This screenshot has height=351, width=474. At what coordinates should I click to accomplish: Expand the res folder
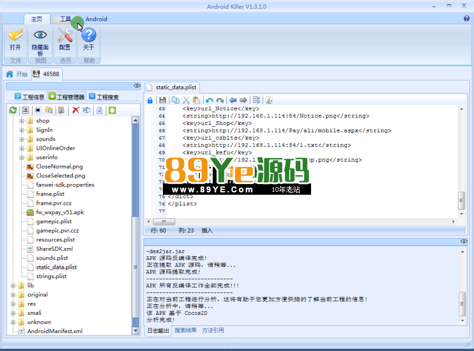click(x=13, y=304)
